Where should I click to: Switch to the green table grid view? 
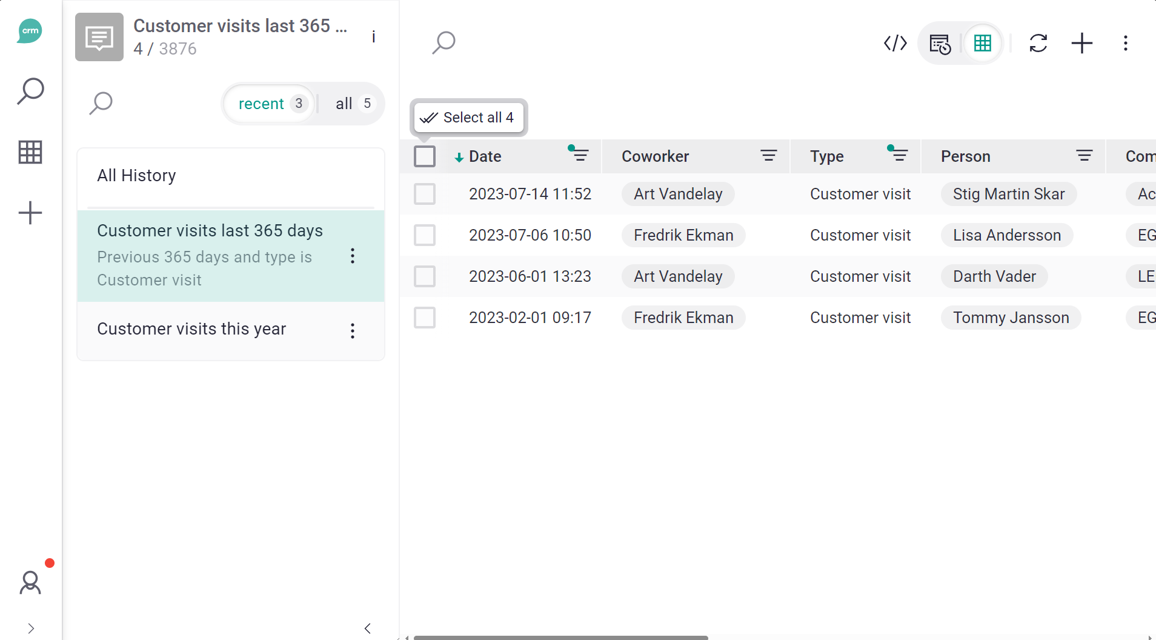coord(982,43)
